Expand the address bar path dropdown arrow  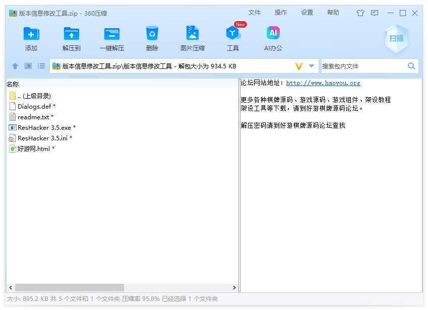(x=312, y=66)
